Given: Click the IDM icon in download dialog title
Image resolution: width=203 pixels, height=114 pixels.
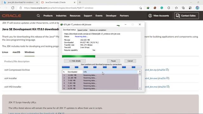Looking at the screenshot, I should click(x=62, y=24).
